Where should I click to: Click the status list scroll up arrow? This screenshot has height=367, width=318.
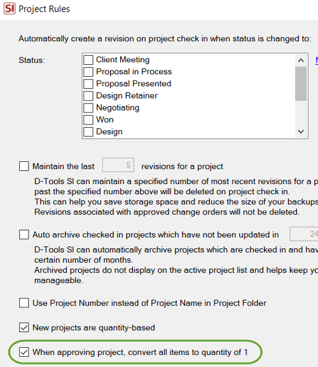coord(301,60)
